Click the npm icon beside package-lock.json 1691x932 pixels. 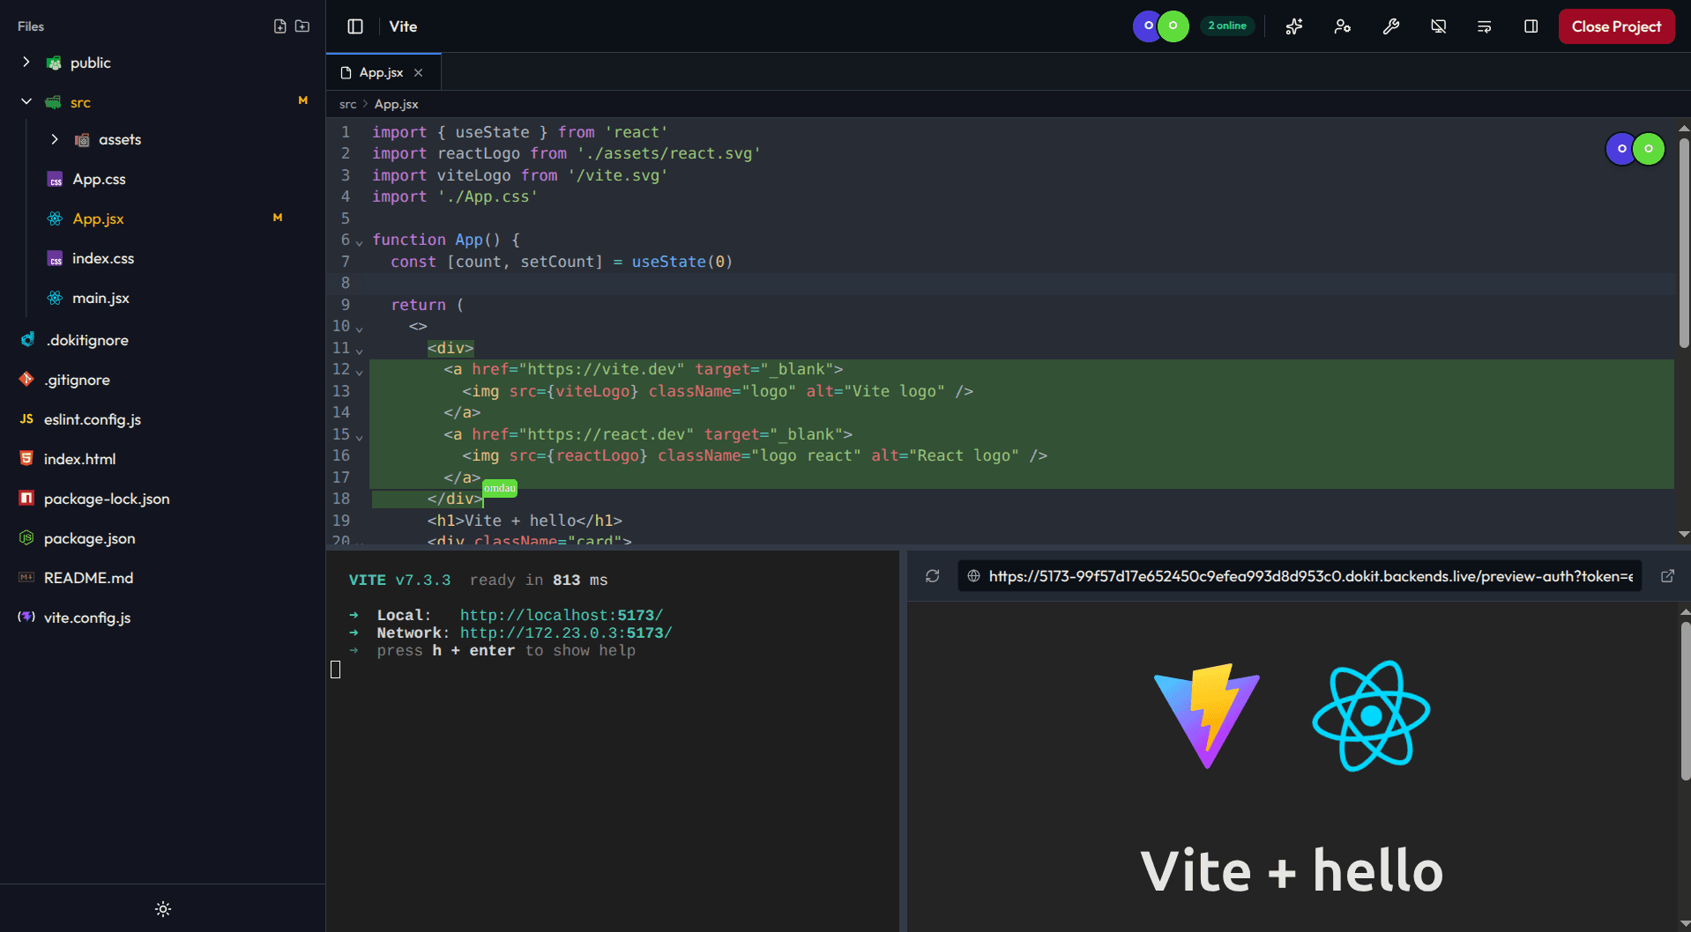tap(26, 498)
